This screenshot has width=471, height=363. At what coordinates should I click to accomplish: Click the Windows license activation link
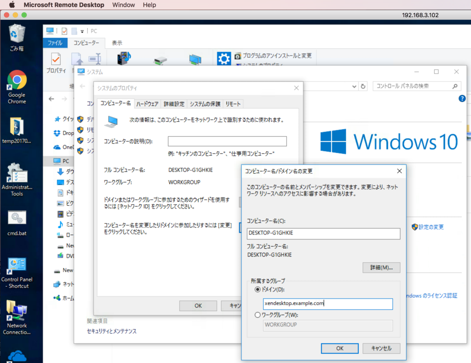(x=431, y=296)
